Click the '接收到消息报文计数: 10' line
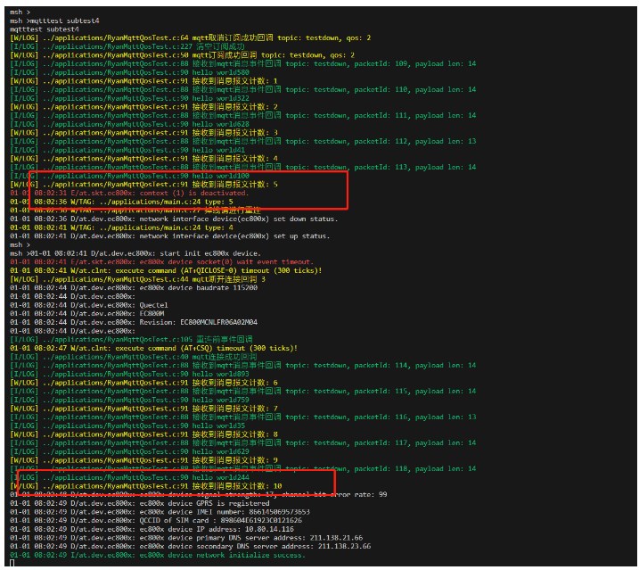 pos(146,486)
